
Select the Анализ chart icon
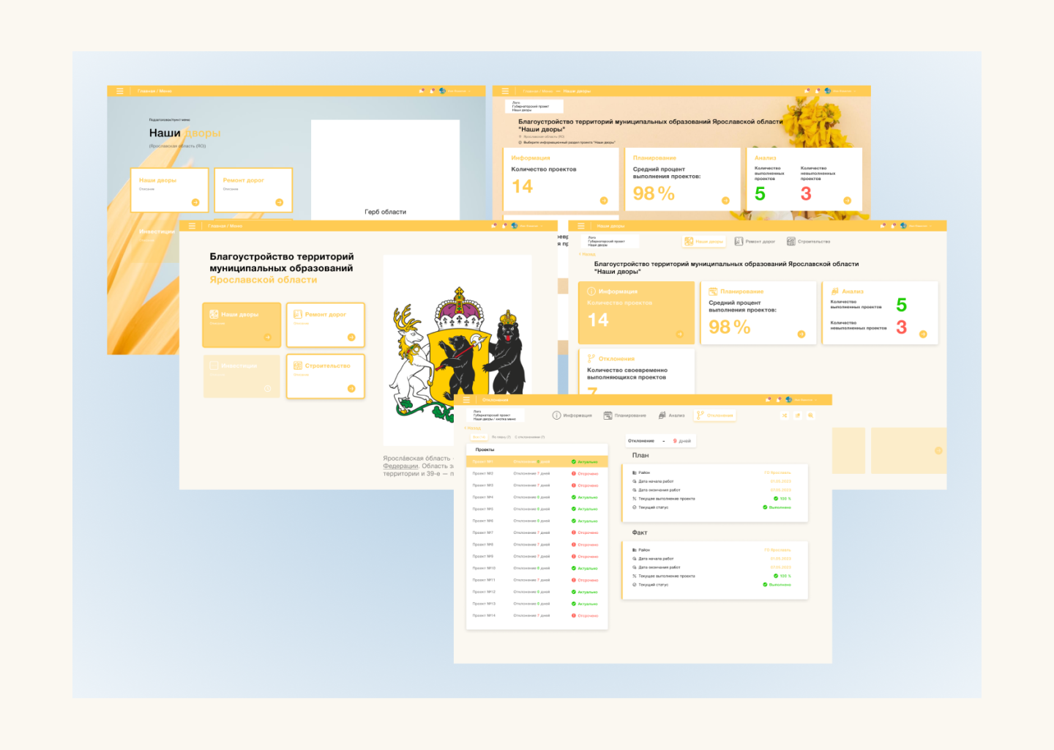click(662, 415)
